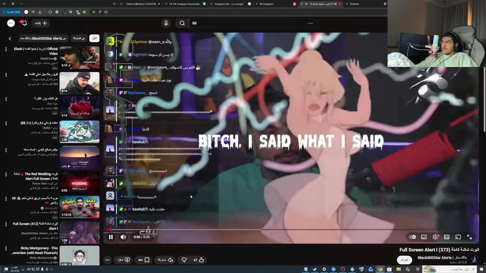Open the Black000Star Alerts channel avatar

pos(474,260)
